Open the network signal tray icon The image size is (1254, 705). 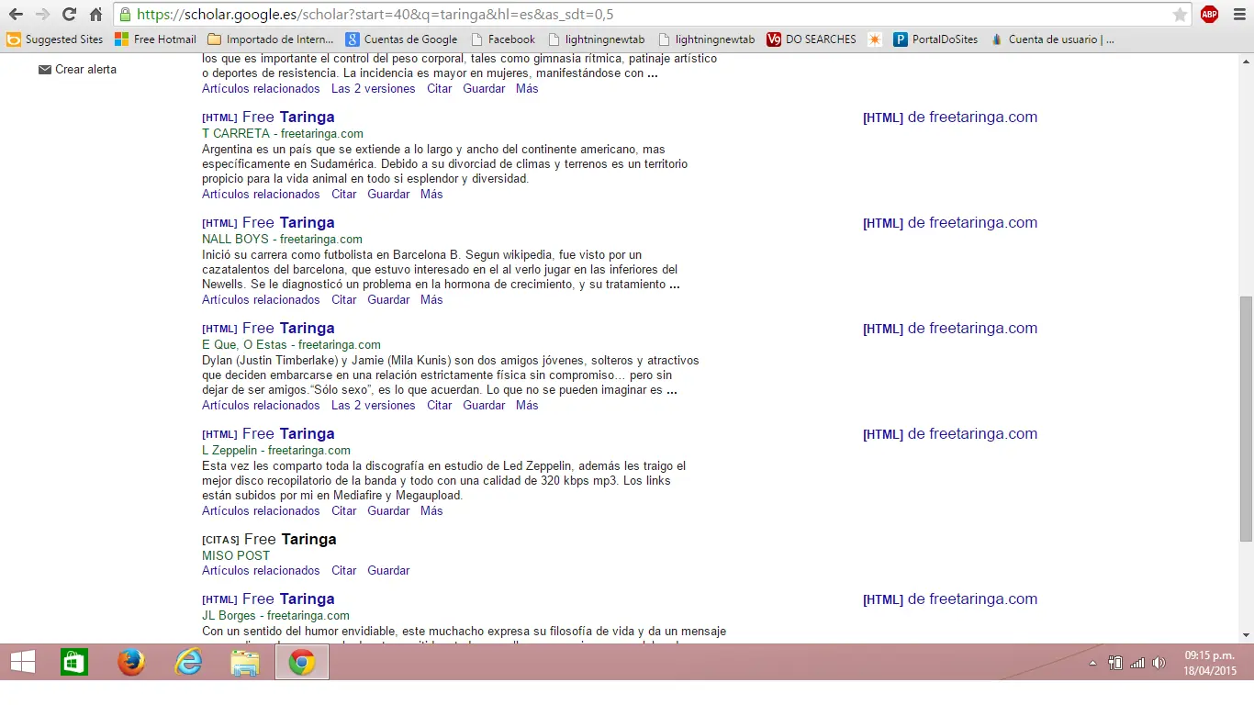pyautogui.click(x=1137, y=663)
